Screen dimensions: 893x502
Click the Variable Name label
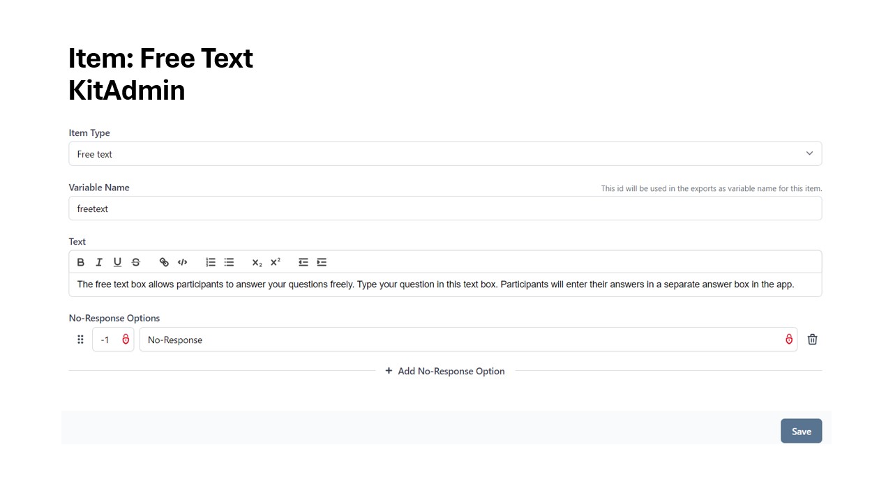click(x=99, y=187)
